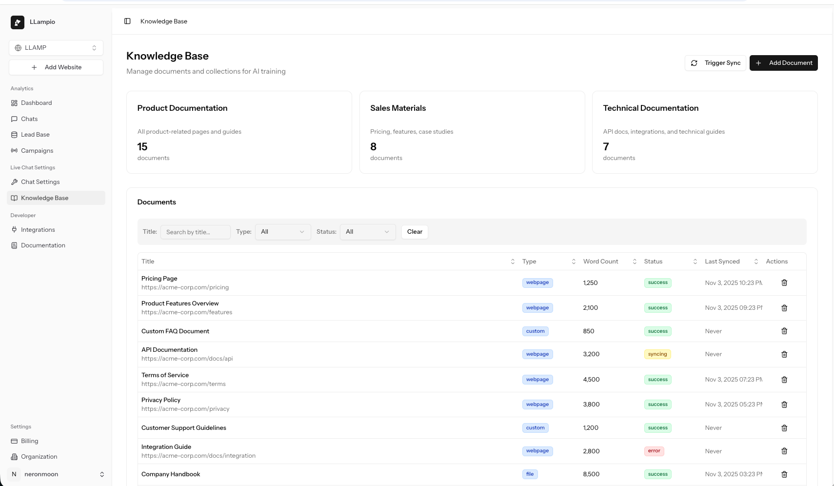
Task: Open Chat Settings from the sidebar
Action: click(x=15, y=182)
